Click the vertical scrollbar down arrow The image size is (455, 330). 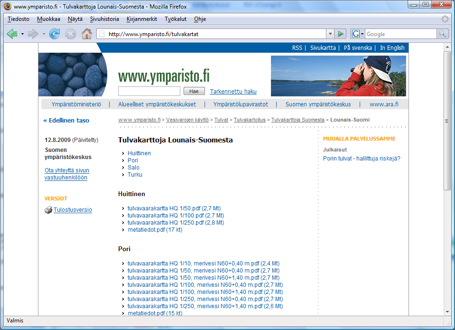(x=447, y=312)
